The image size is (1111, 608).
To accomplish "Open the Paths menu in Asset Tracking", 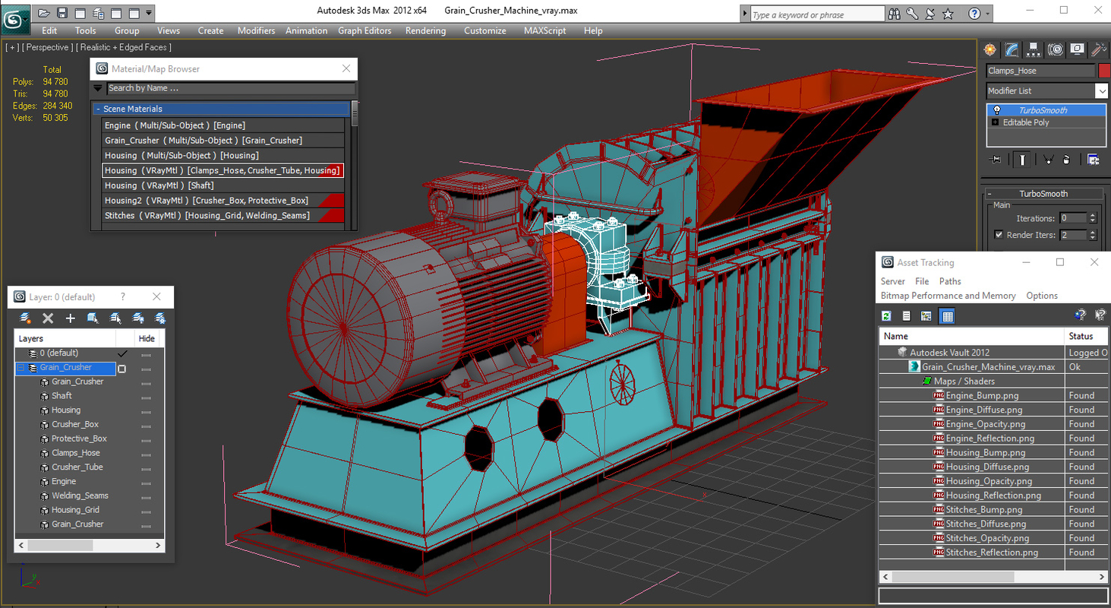I will pos(950,281).
